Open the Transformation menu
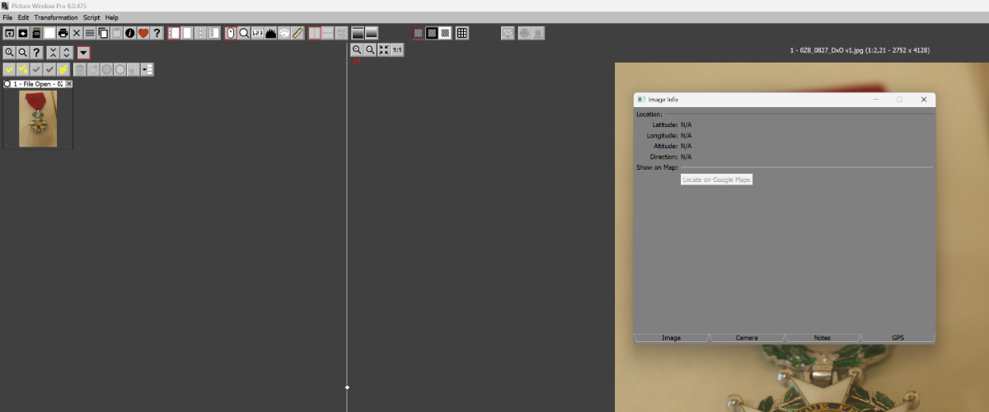This screenshot has width=989, height=412. pos(56,17)
